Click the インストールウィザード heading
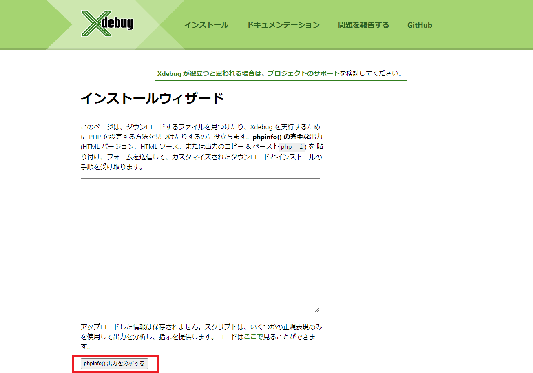 152,98
